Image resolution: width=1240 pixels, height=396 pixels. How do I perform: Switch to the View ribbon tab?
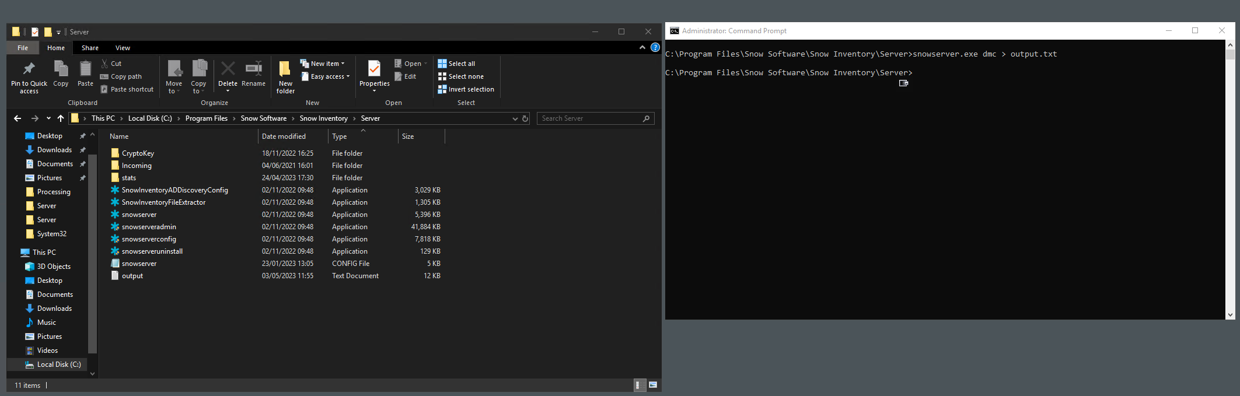pyautogui.click(x=123, y=48)
